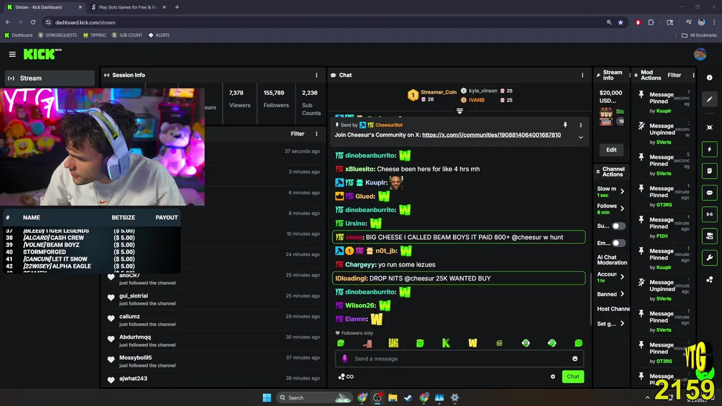
Task: Click the three-dots cluster icon in sidebar
Action: [710, 280]
